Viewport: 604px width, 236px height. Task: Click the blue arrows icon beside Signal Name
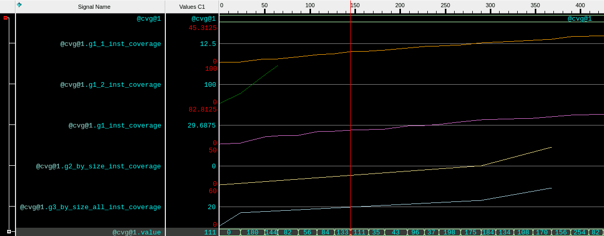click(x=19, y=5)
